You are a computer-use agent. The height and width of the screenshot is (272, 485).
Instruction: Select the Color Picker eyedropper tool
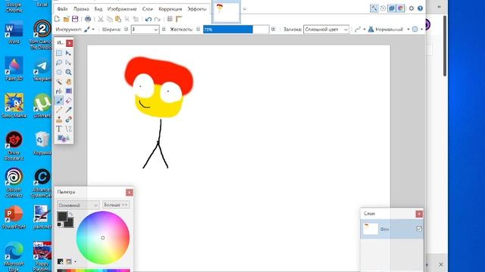click(68, 110)
